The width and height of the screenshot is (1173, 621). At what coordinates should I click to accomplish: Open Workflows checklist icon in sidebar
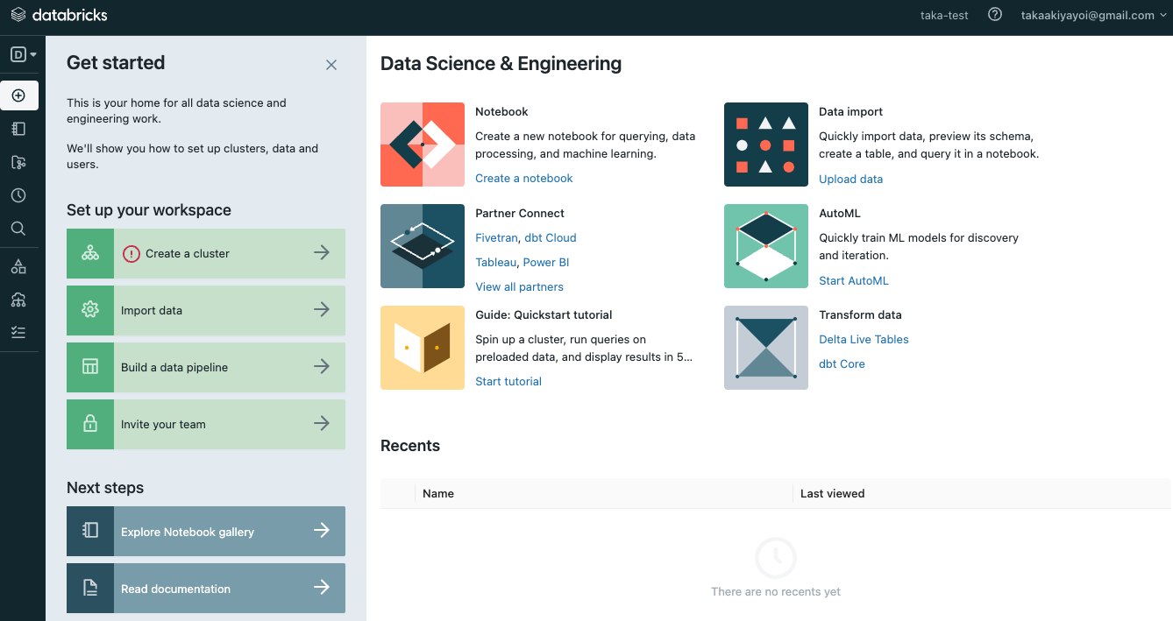point(18,333)
